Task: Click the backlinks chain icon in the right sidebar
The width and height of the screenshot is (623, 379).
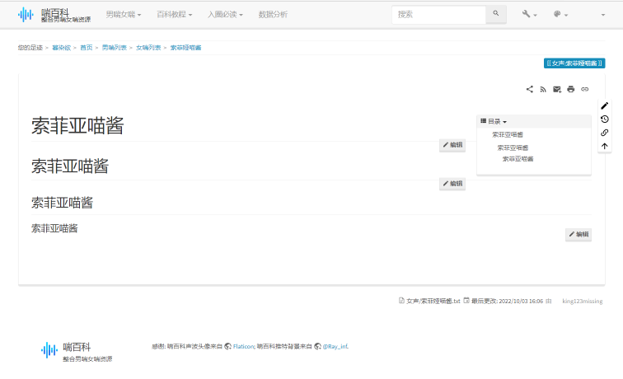Action: click(x=605, y=133)
